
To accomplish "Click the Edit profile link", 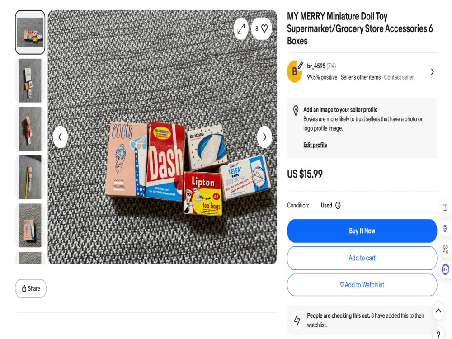I will click(315, 145).
